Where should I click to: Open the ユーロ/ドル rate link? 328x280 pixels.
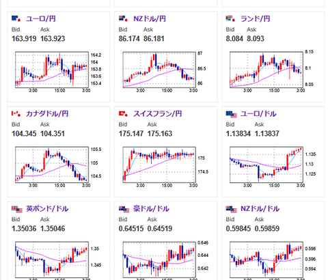pyautogui.click(x=258, y=113)
